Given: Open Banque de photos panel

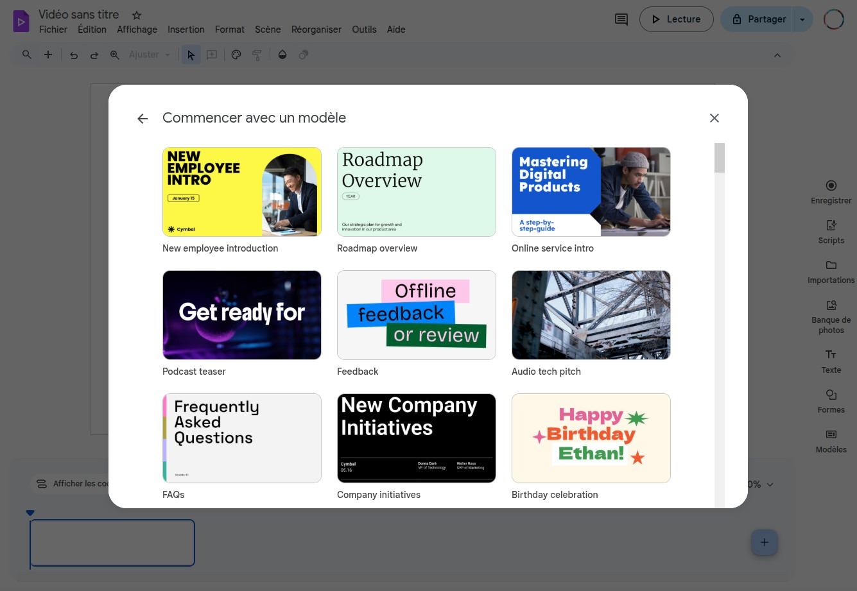Looking at the screenshot, I should click(831, 316).
